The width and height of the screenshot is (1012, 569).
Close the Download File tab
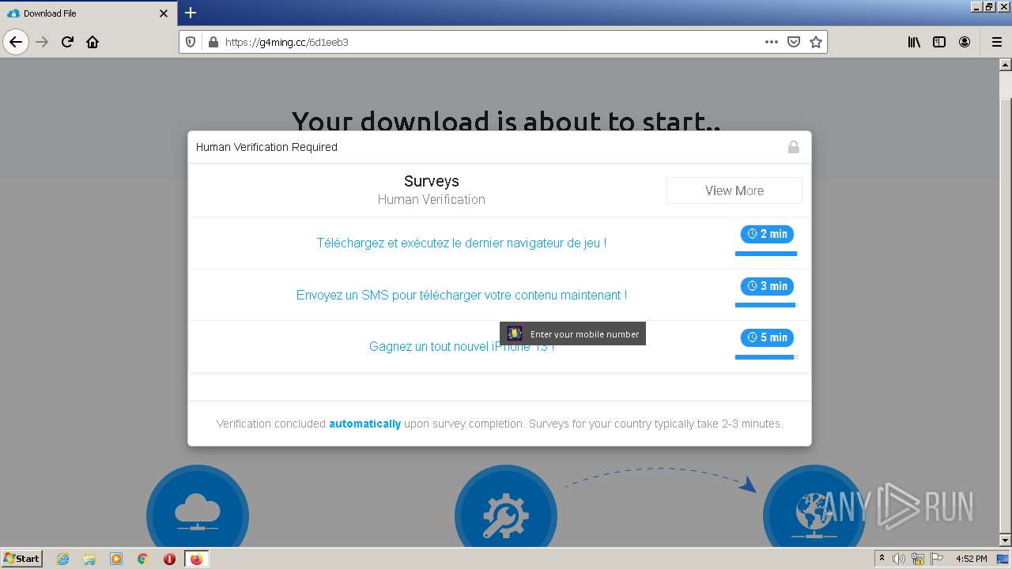164,13
